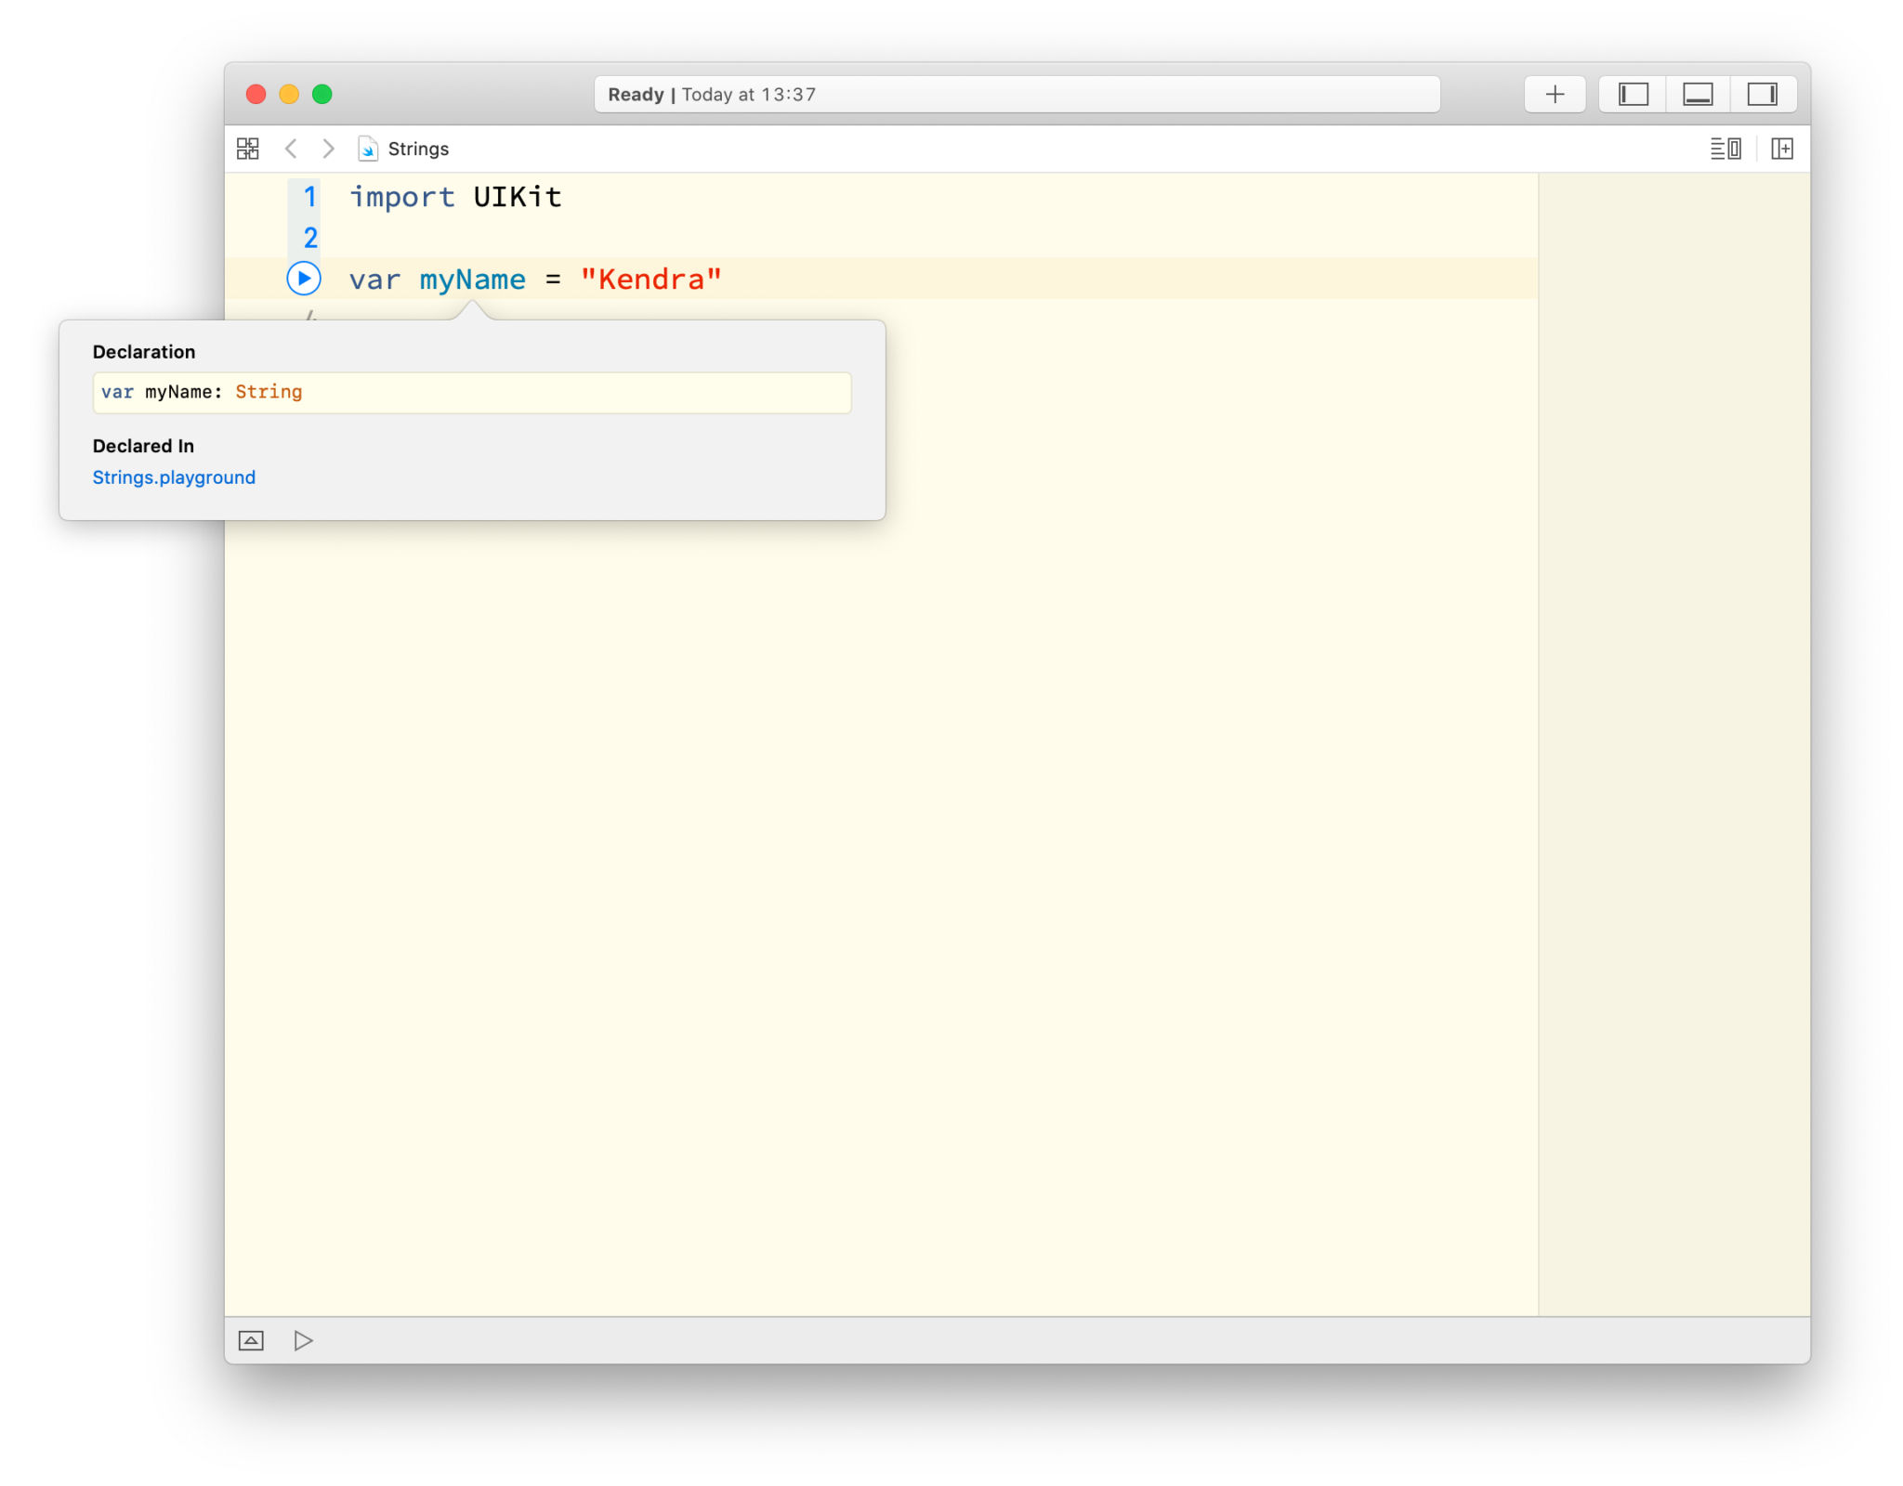Toggle the navigator left panel
Viewport: 1903px width, 1486px height.
tap(1633, 94)
